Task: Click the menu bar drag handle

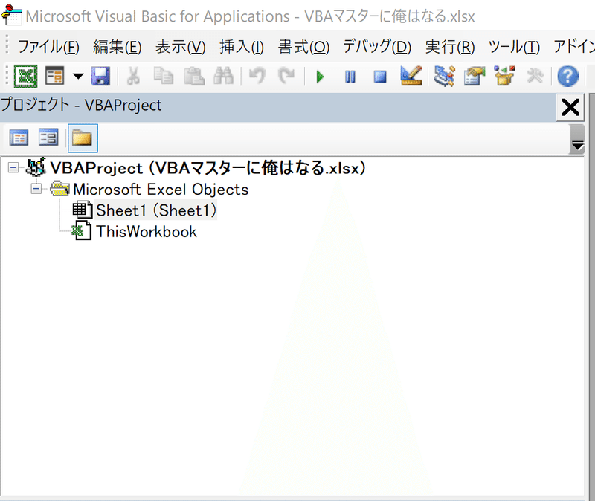Action: pyautogui.click(x=7, y=45)
